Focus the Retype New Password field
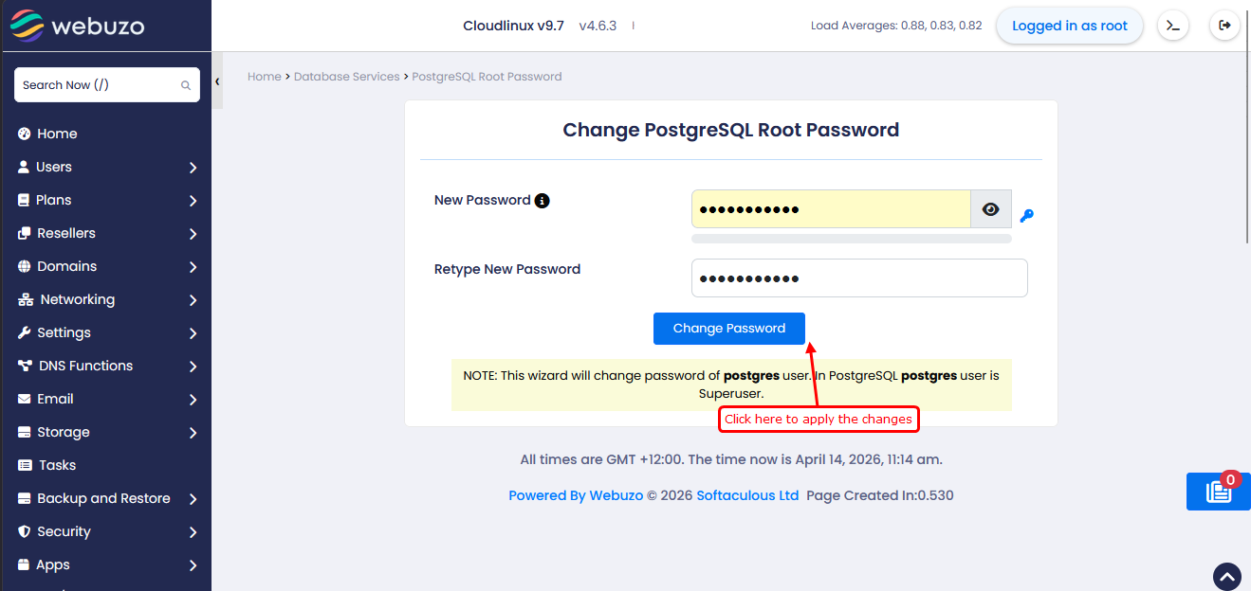The image size is (1251, 591). pyautogui.click(x=858, y=278)
